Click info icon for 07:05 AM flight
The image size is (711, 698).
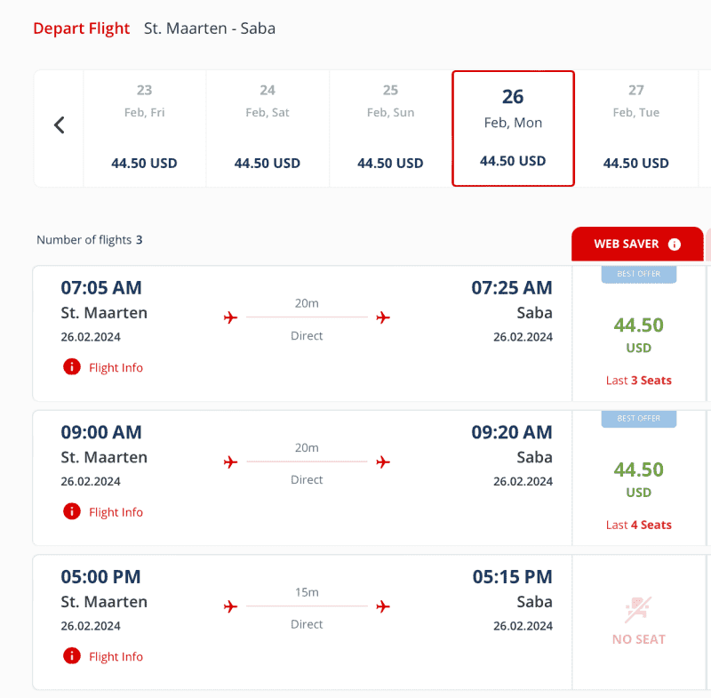click(x=72, y=367)
